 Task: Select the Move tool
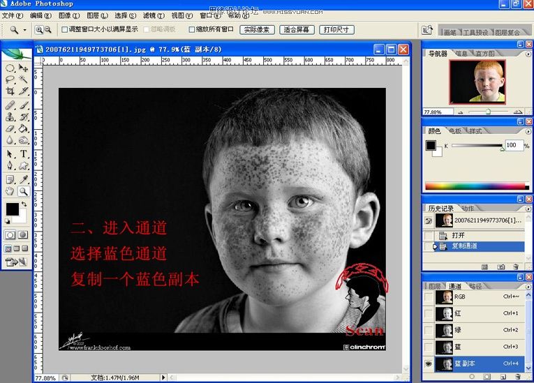(24, 68)
